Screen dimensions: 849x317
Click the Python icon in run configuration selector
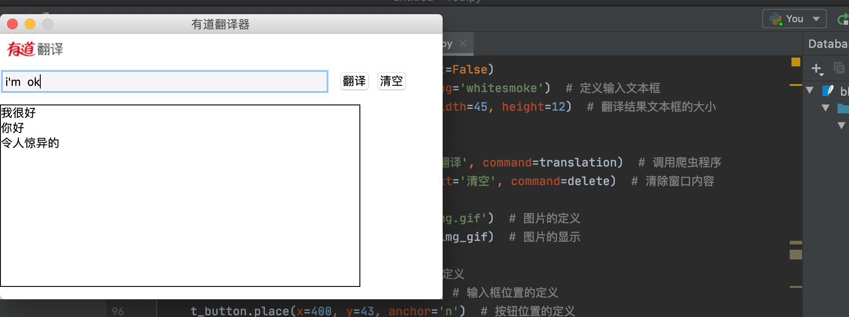[776, 19]
